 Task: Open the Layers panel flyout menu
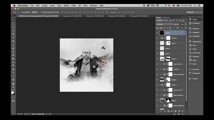tap(186, 18)
